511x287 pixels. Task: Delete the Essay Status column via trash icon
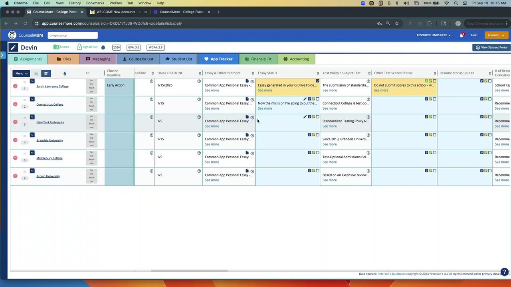pyautogui.click(x=318, y=73)
